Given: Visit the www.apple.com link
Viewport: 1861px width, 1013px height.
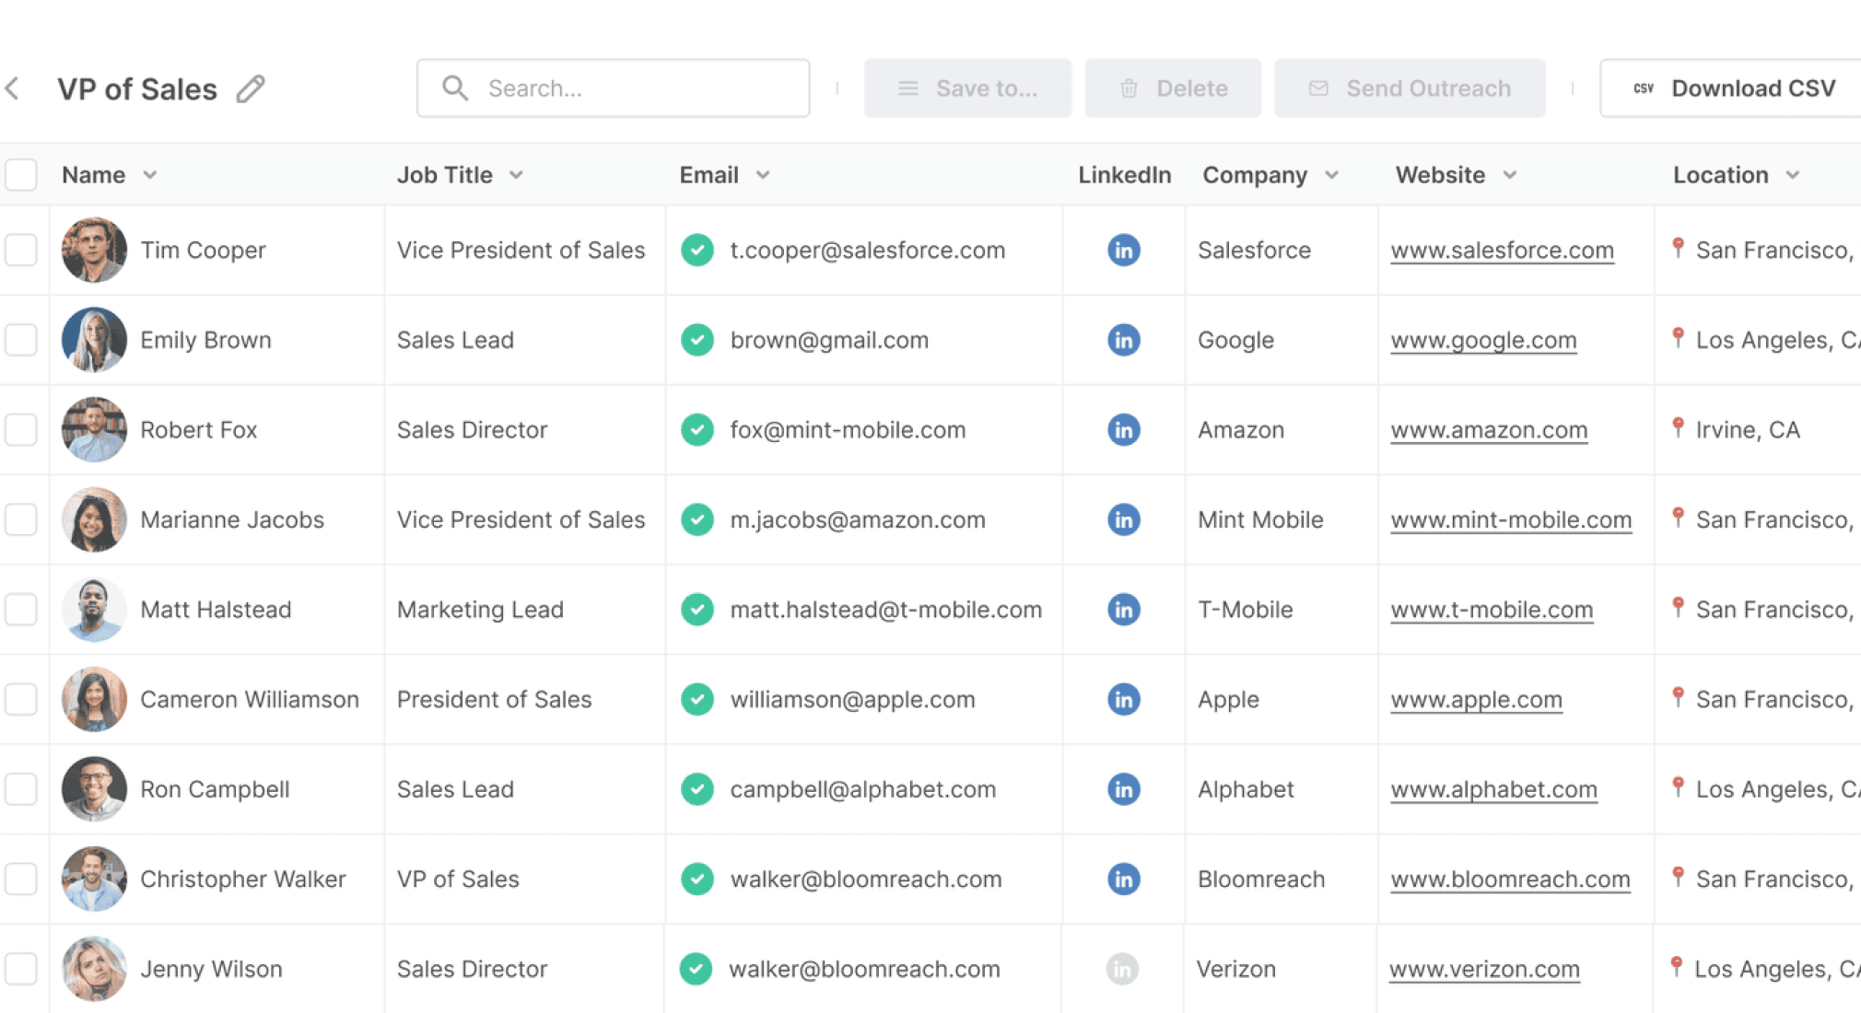Looking at the screenshot, I should pos(1476,699).
